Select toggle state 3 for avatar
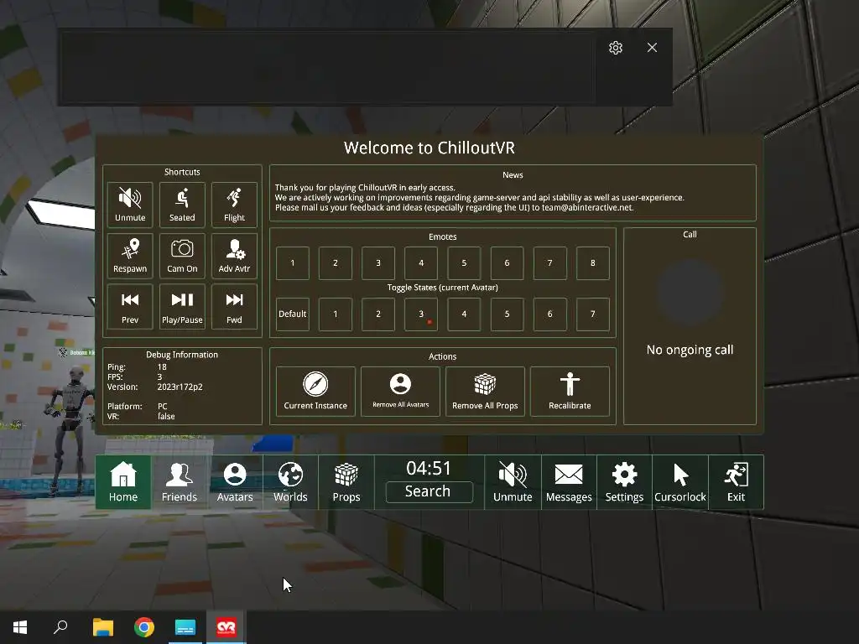 coord(421,314)
